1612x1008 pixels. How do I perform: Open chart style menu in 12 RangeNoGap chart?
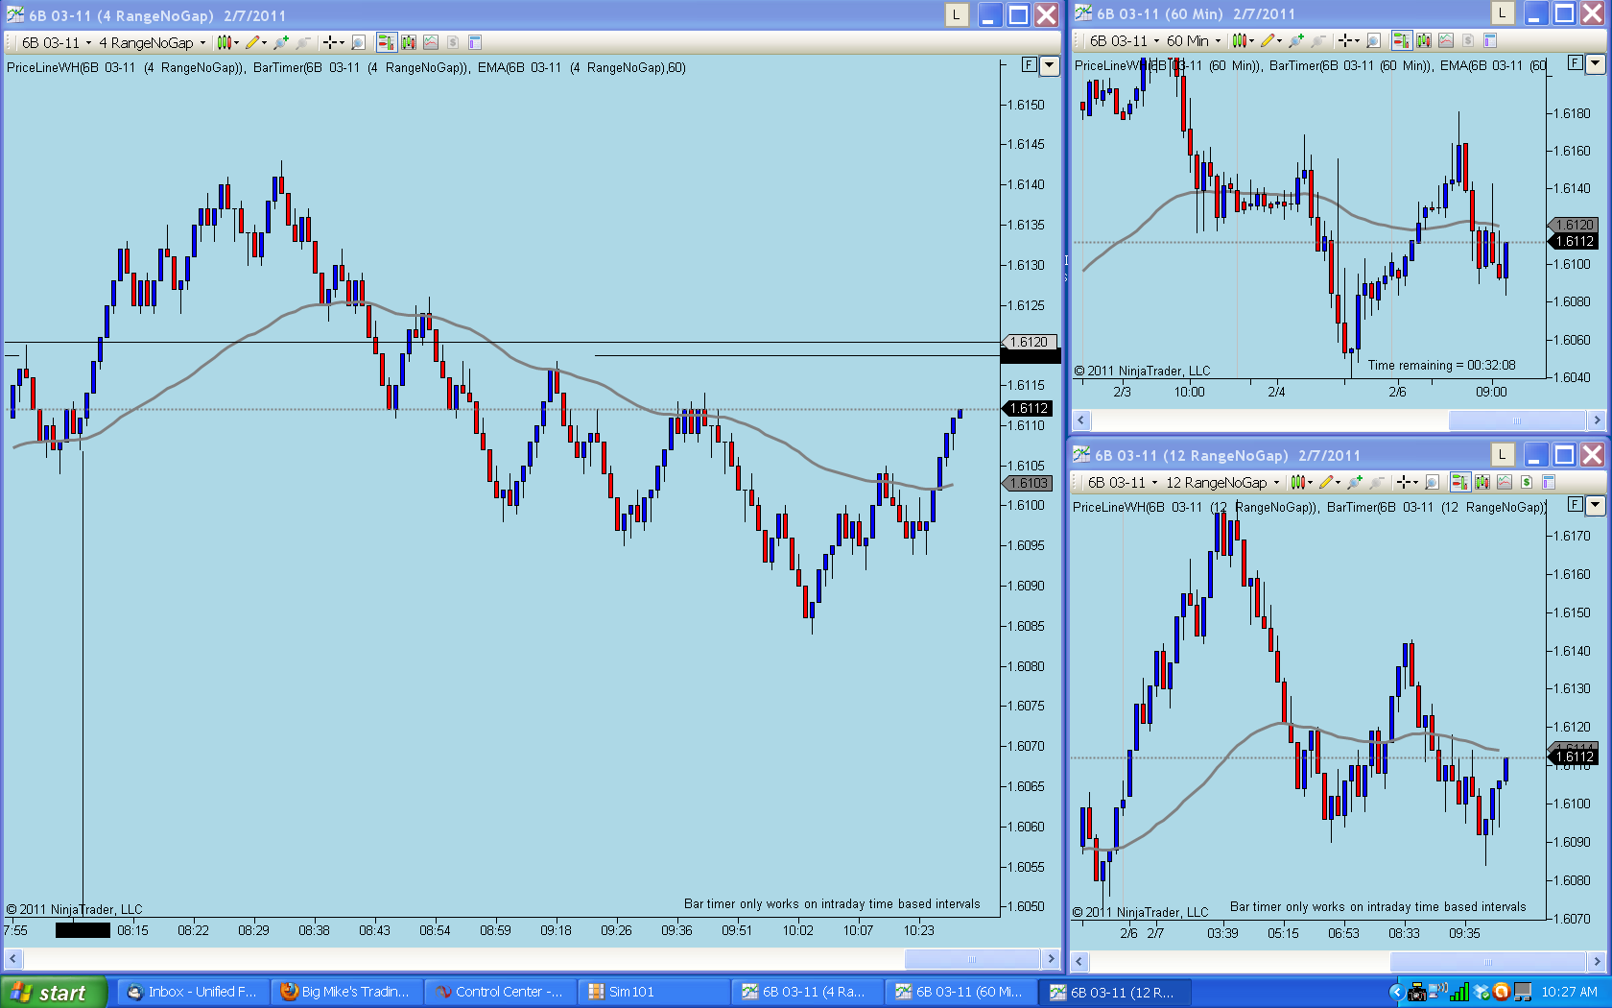click(x=1300, y=482)
